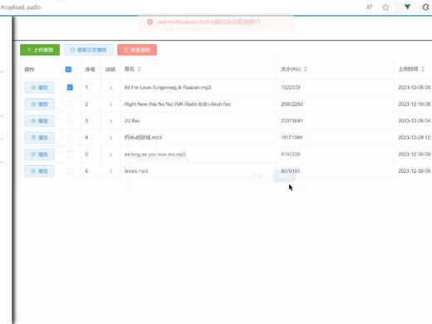
Task: Click file name as long as you love me.mp3
Action: pyautogui.click(x=155, y=155)
